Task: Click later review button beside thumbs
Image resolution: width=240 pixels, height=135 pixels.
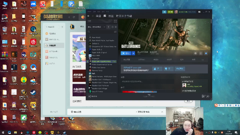Action: pos(180,69)
